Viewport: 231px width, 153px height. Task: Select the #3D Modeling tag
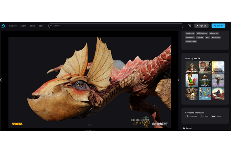(202, 33)
